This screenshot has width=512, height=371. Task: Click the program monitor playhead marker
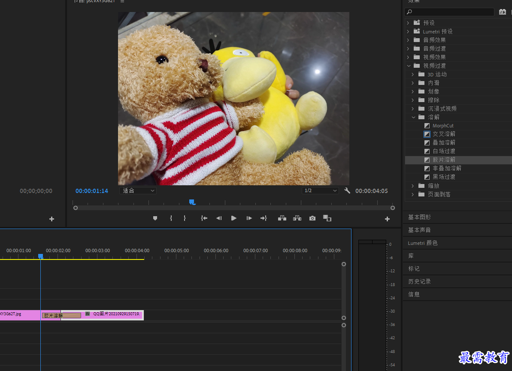tap(192, 202)
